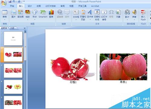The width and height of the screenshot is (151, 109).
Task: Go to the 动画 (Animations) tab
Action: tap(39, 6)
